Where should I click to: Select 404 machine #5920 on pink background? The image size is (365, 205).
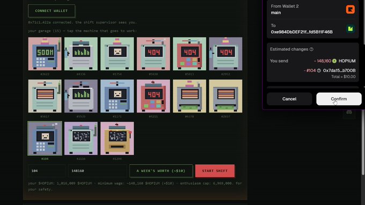[154, 54]
